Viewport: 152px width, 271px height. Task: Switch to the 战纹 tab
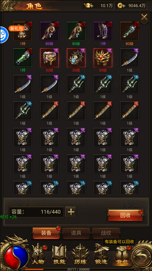106,233
